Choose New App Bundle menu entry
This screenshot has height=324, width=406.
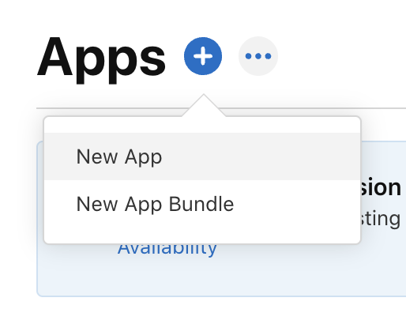tap(155, 204)
